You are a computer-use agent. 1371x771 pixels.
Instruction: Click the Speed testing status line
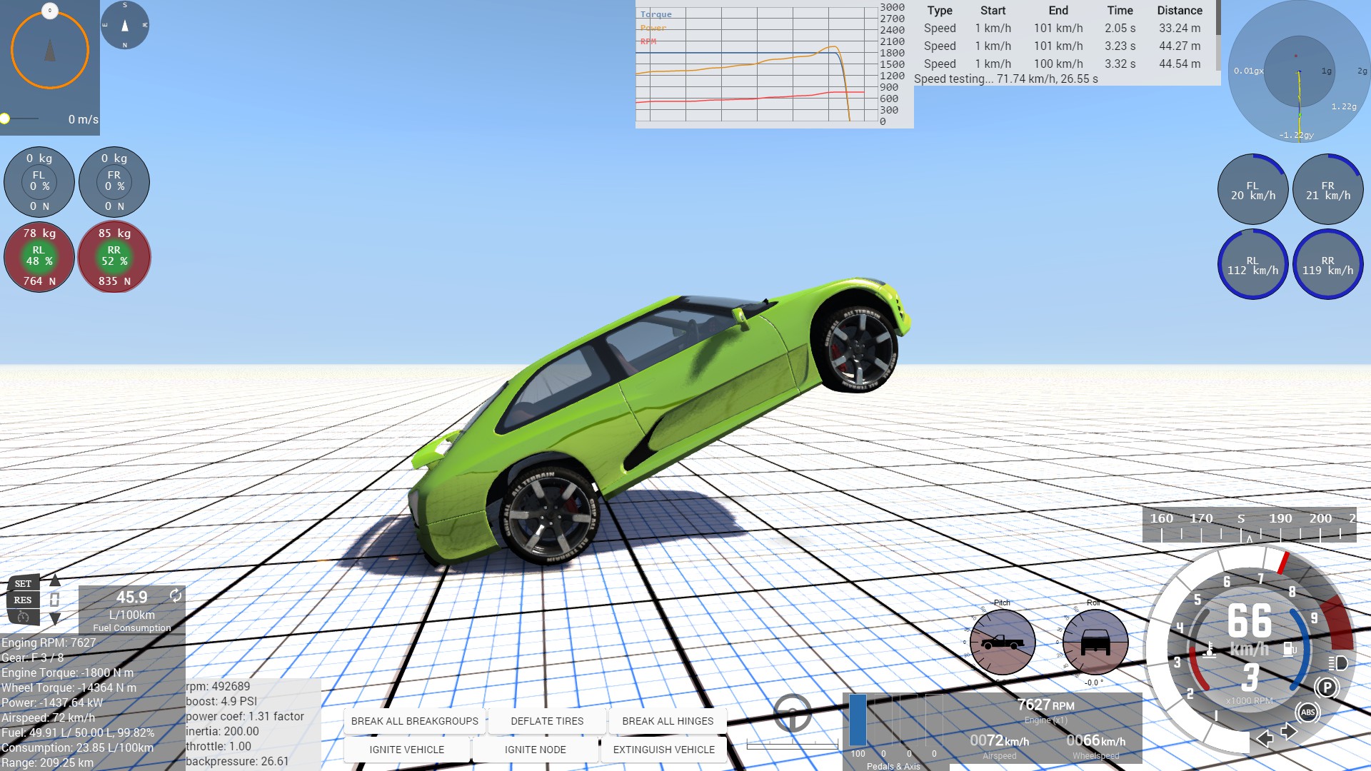coord(1005,79)
